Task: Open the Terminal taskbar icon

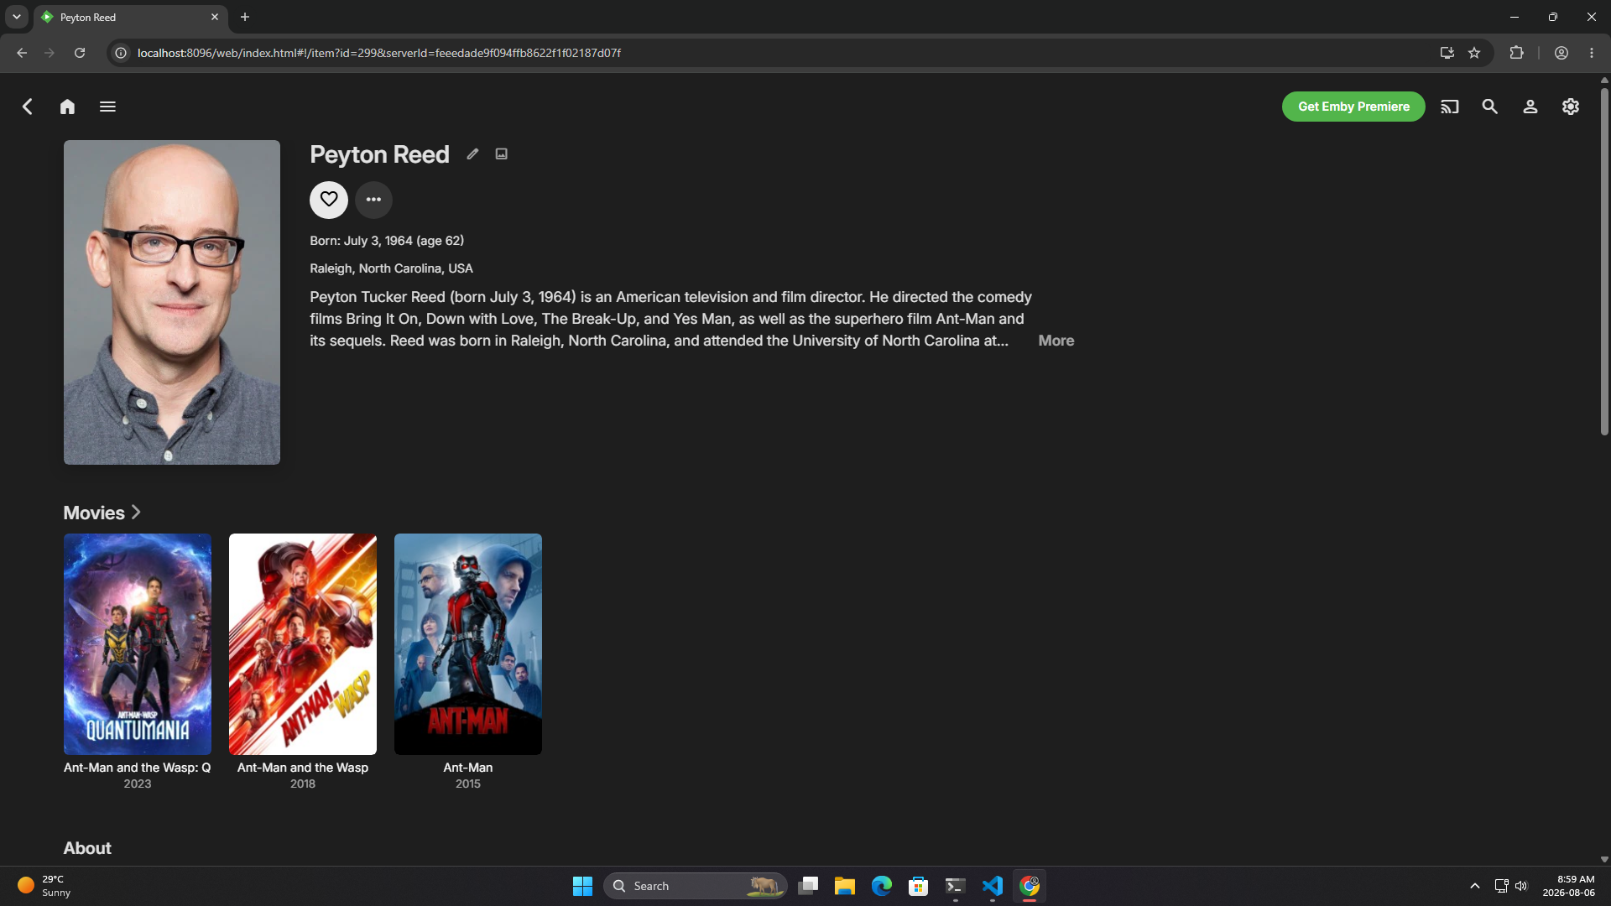Action: tap(956, 886)
